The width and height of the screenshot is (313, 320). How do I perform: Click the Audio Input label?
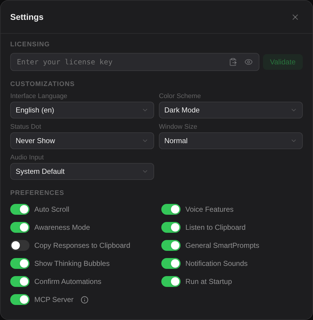click(x=27, y=157)
